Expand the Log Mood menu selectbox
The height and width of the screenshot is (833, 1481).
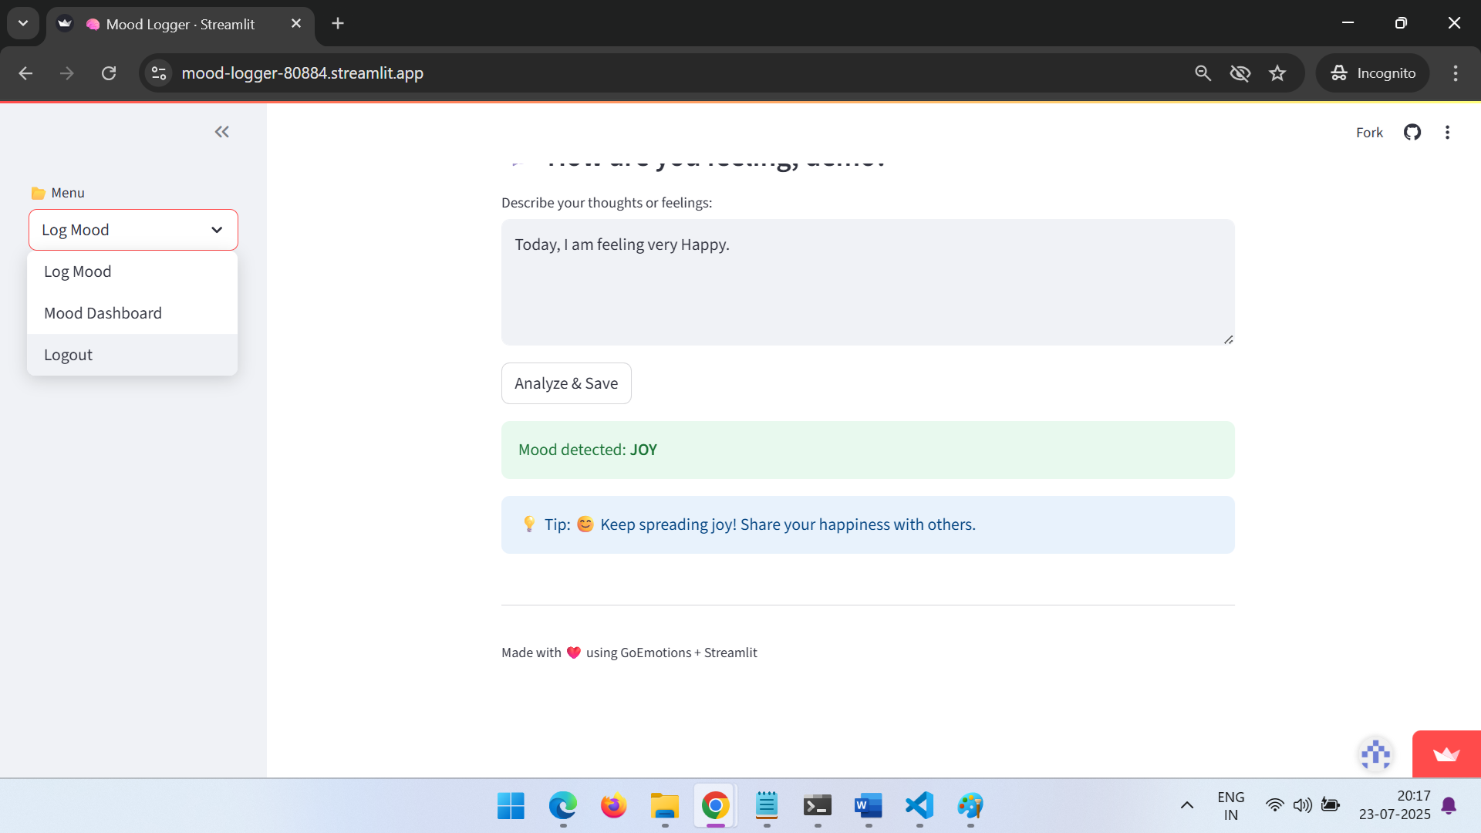[133, 230]
